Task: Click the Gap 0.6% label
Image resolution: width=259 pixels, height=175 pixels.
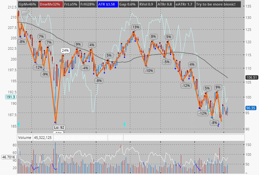Action: [x=127, y=5]
